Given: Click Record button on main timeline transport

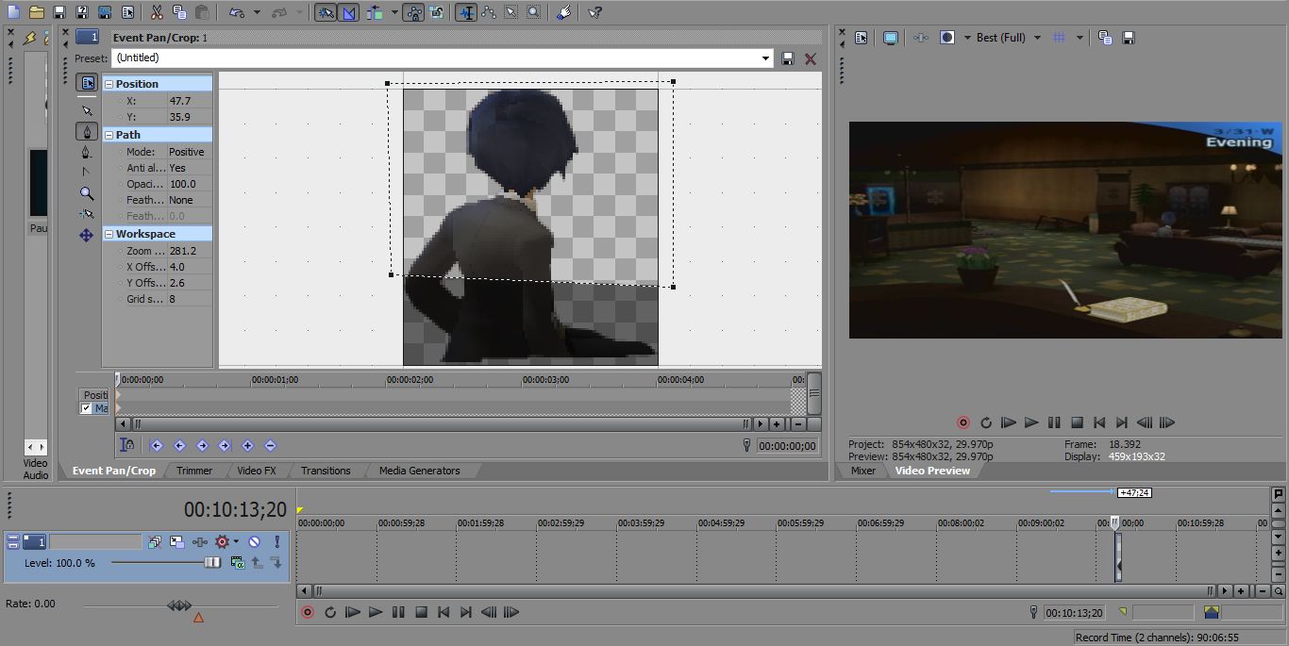Looking at the screenshot, I should click(x=308, y=612).
